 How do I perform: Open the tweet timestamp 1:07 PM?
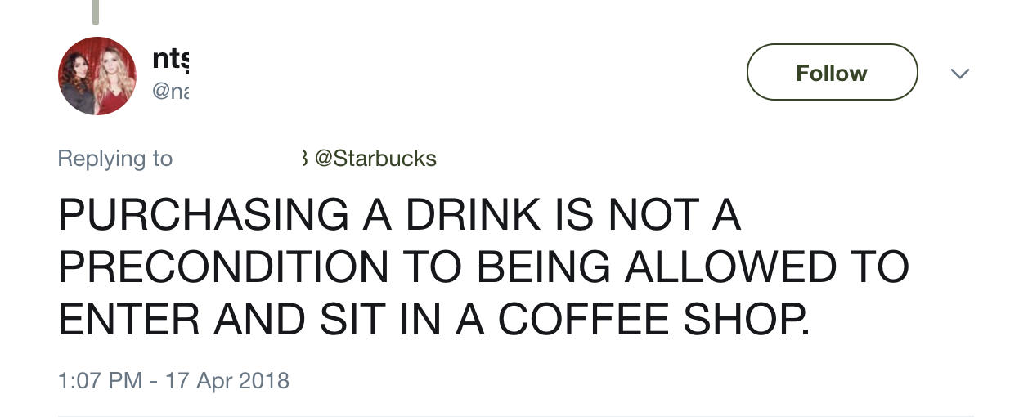point(100,381)
